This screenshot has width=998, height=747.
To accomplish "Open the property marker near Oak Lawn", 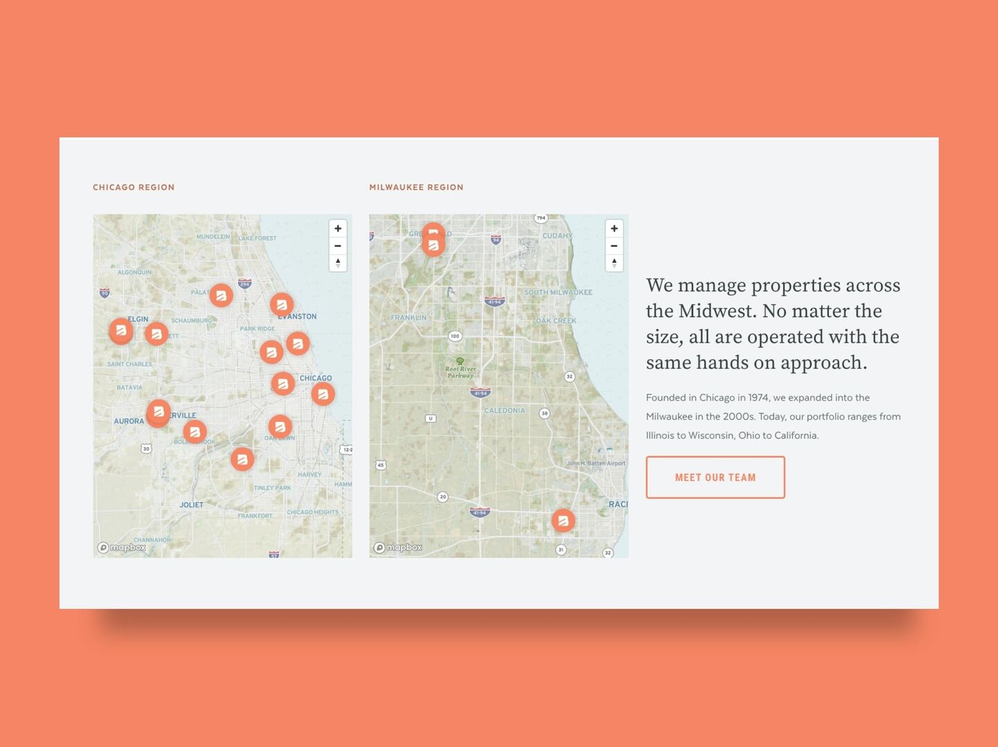I will [x=280, y=427].
